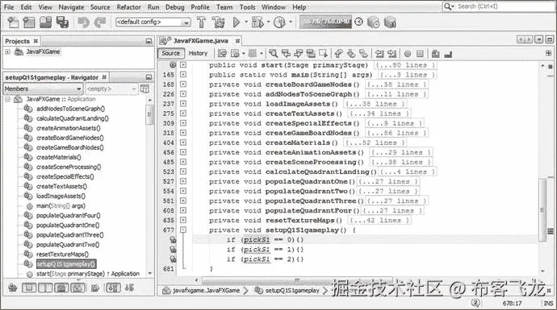Click the Profile Project icon
The image size is (557, 310).
click(x=279, y=23)
